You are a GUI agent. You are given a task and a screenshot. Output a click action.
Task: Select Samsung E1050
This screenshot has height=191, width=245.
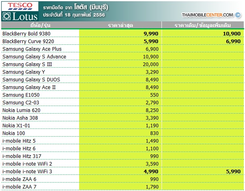(21, 95)
